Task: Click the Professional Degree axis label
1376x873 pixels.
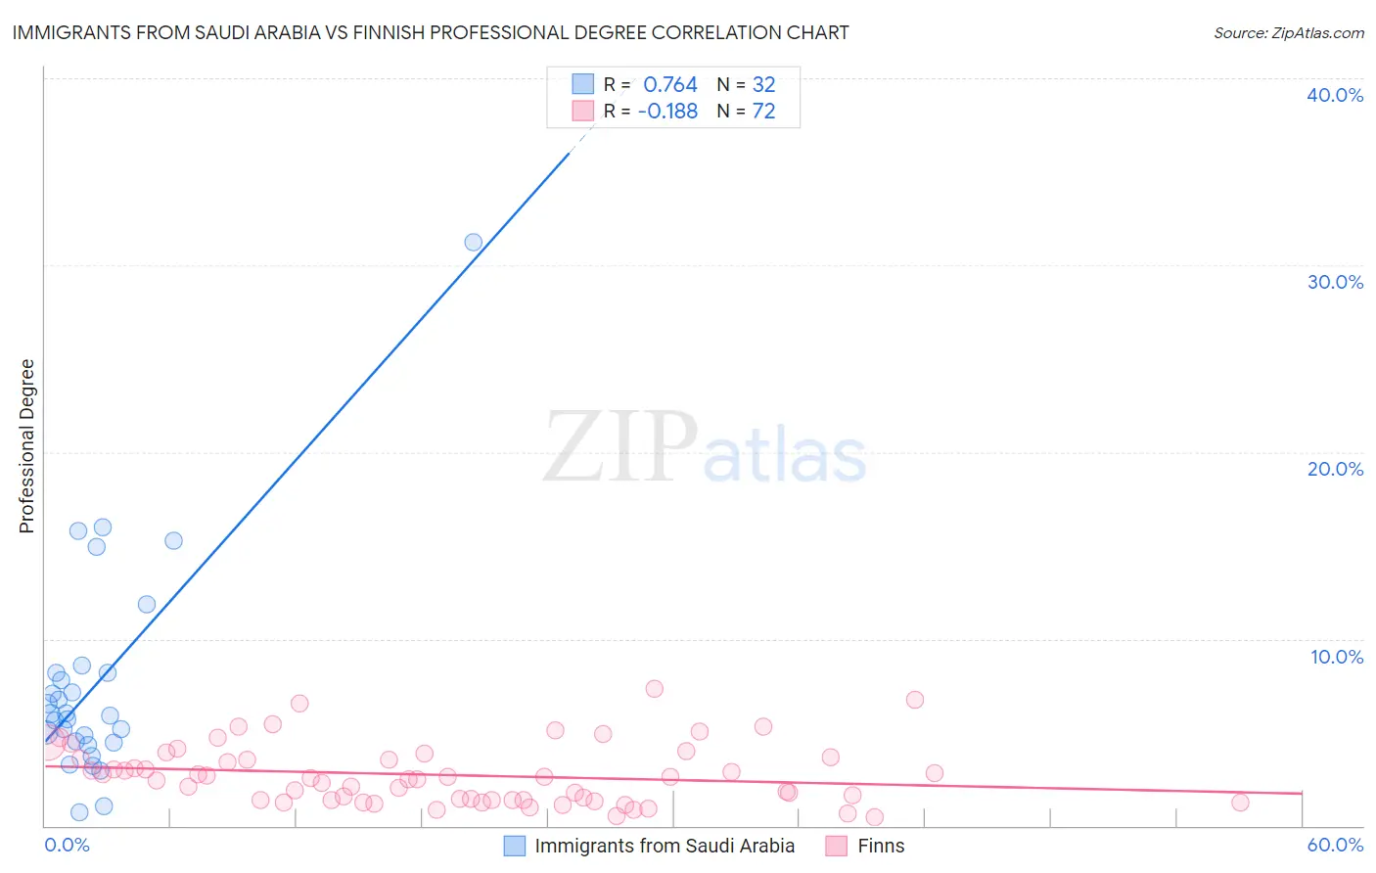Action: coord(26,446)
